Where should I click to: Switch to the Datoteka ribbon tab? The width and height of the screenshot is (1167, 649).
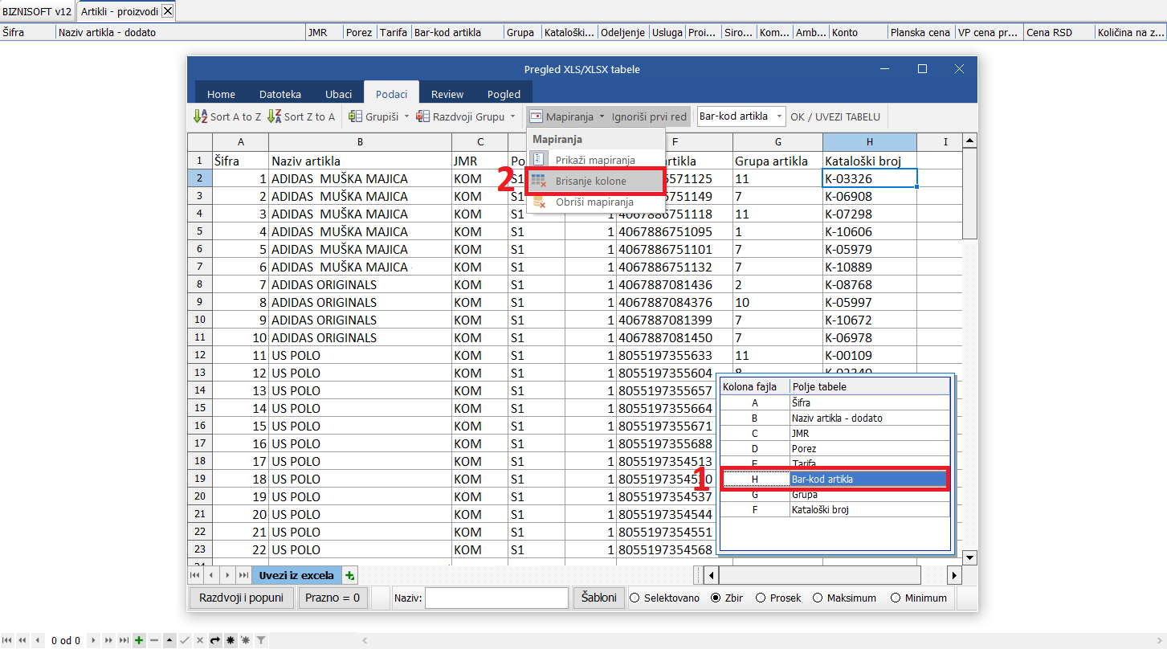(x=280, y=94)
